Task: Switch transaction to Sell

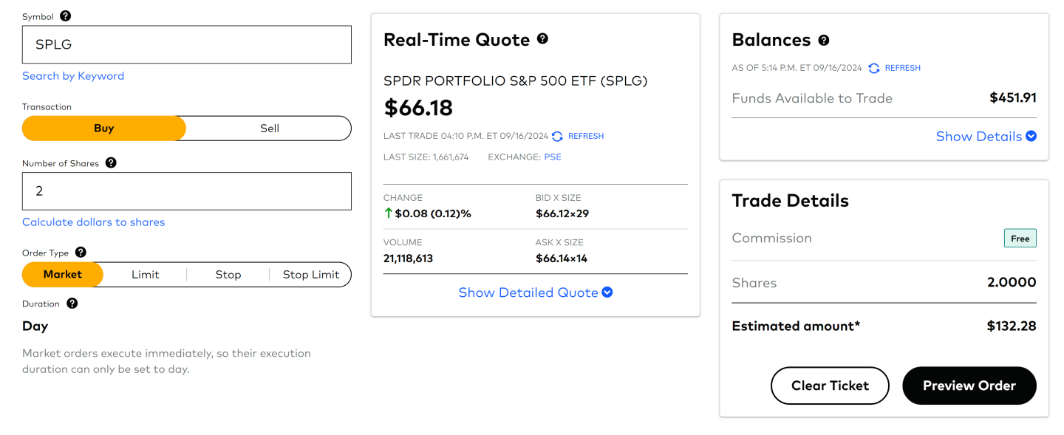Action: (x=269, y=128)
